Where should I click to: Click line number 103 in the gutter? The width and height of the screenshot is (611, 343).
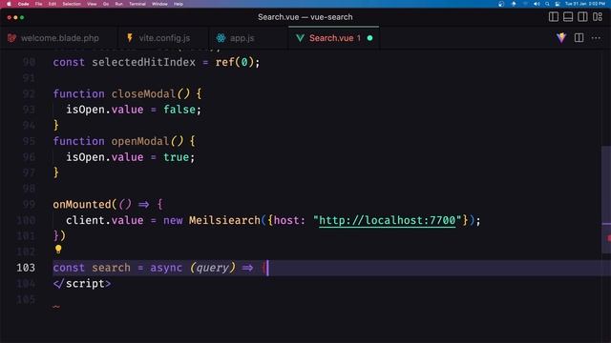coord(26,268)
